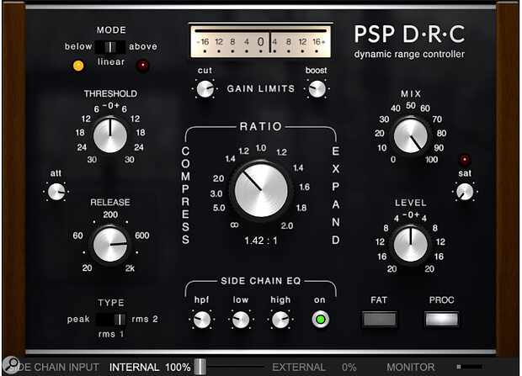Click the small att knob

point(56,192)
